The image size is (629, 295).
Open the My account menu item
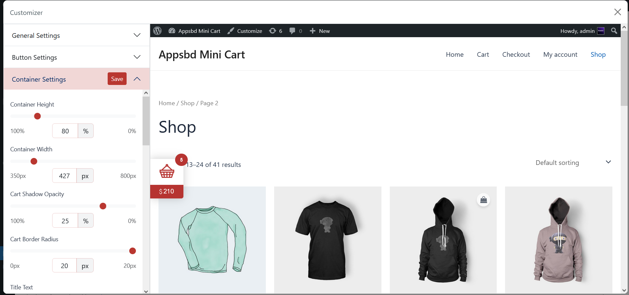(x=560, y=54)
